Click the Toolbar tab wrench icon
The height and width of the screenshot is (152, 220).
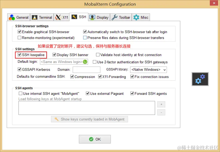coord(115,17)
